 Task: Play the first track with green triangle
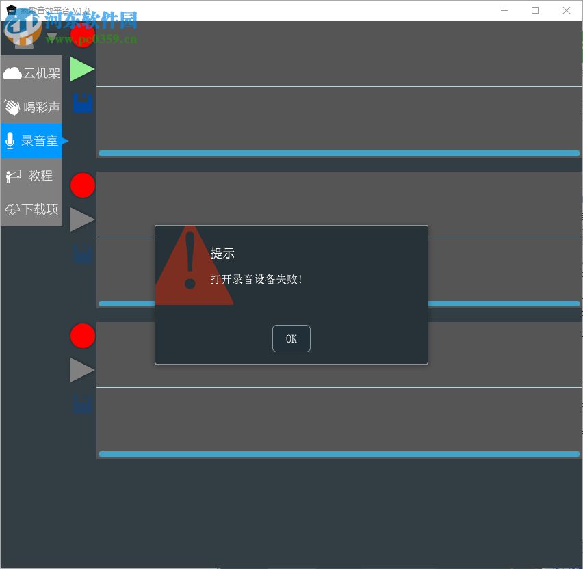(82, 69)
